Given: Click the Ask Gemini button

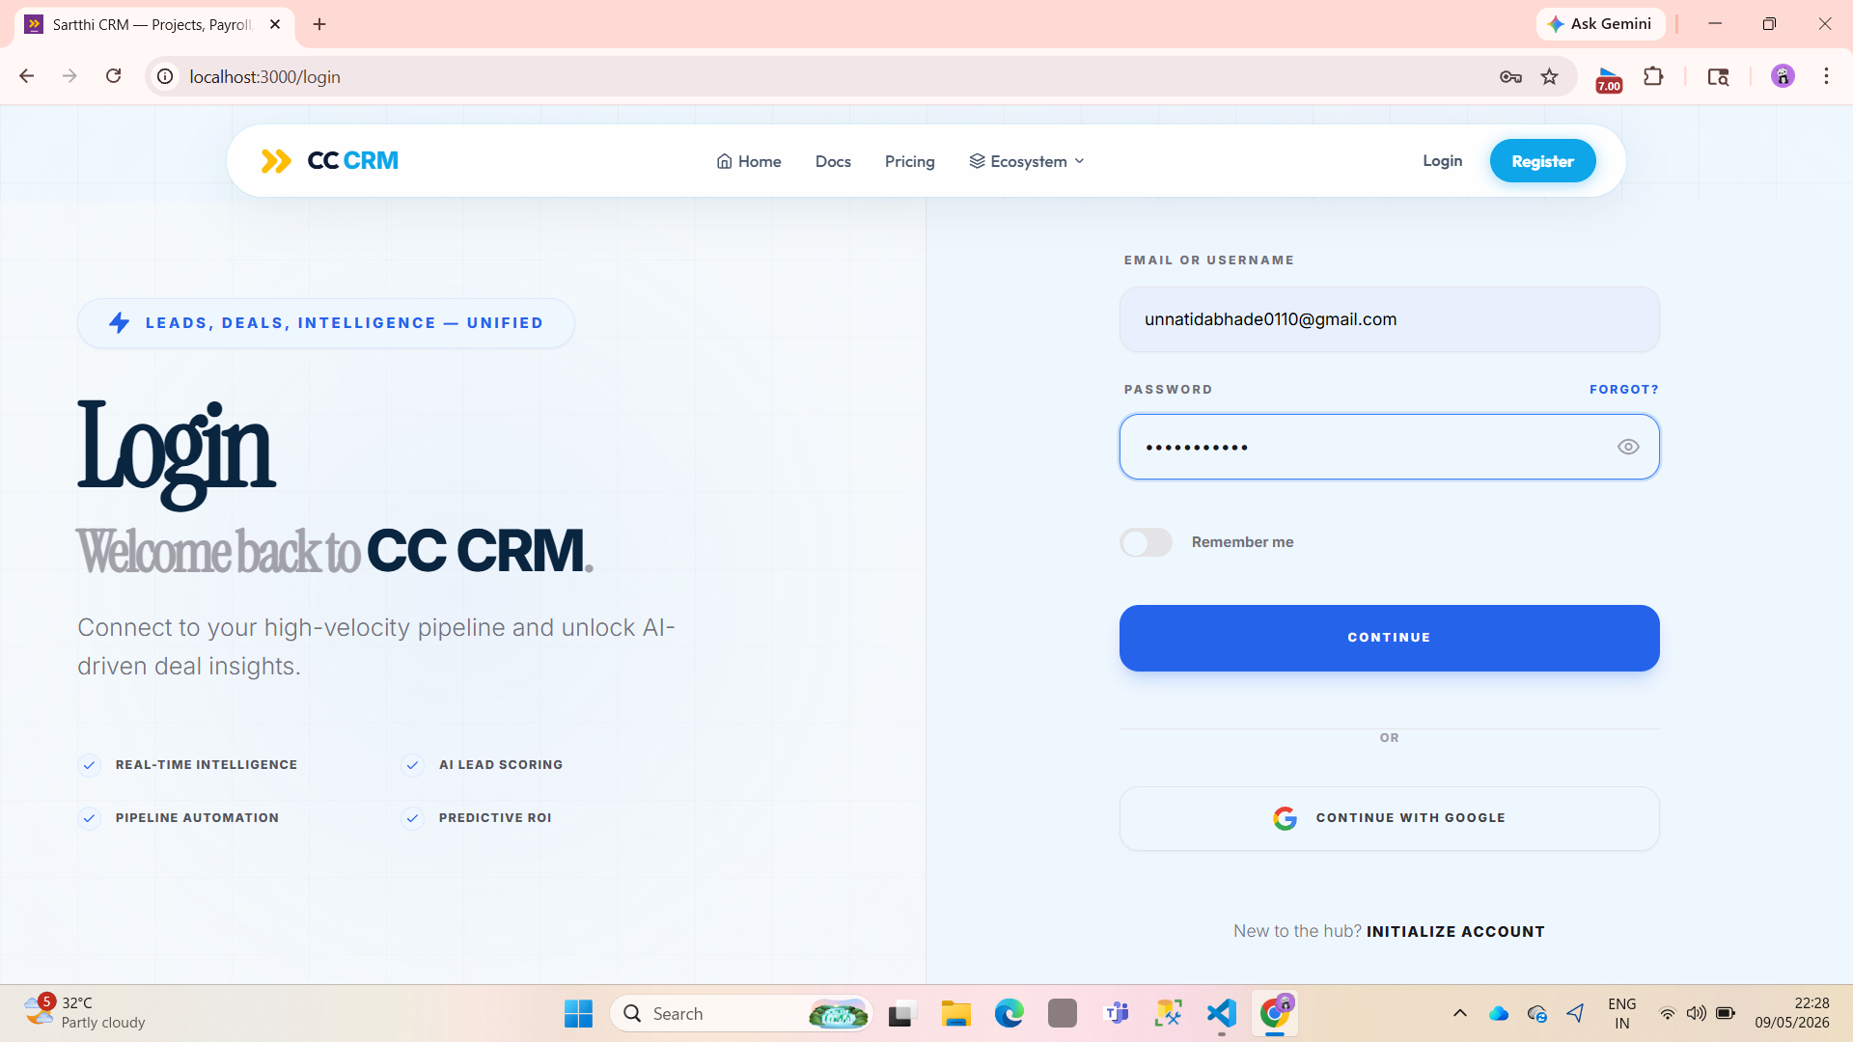Looking at the screenshot, I should click(1599, 24).
